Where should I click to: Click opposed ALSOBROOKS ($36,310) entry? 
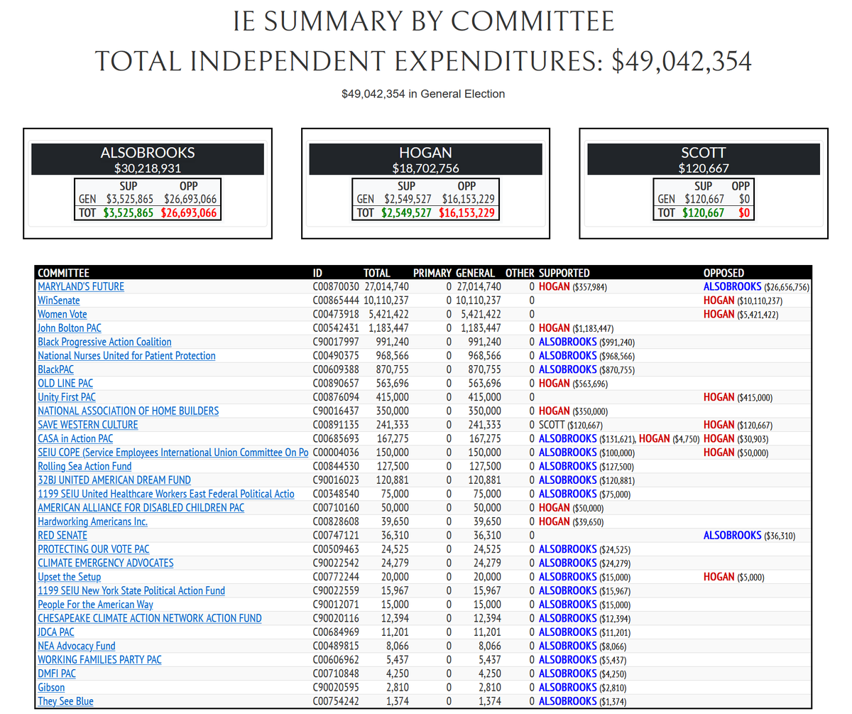[750, 536]
